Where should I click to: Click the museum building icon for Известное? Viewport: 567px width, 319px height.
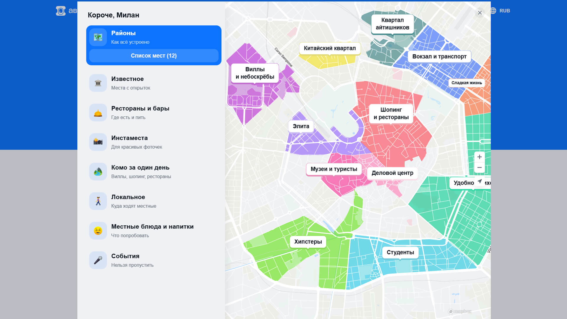[98, 83]
